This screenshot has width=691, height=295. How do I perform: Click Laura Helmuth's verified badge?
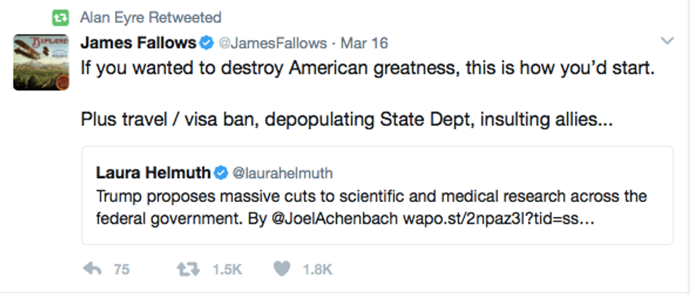tap(221, 172)
